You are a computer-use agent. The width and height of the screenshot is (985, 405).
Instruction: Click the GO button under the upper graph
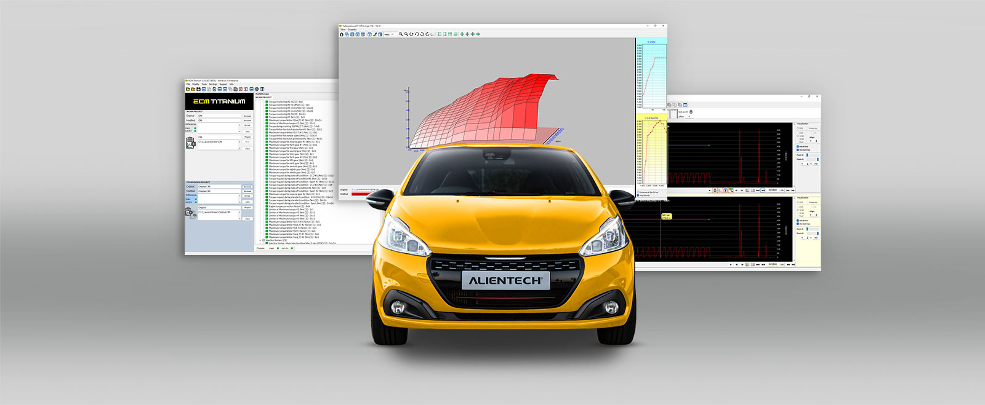[782, 191]
